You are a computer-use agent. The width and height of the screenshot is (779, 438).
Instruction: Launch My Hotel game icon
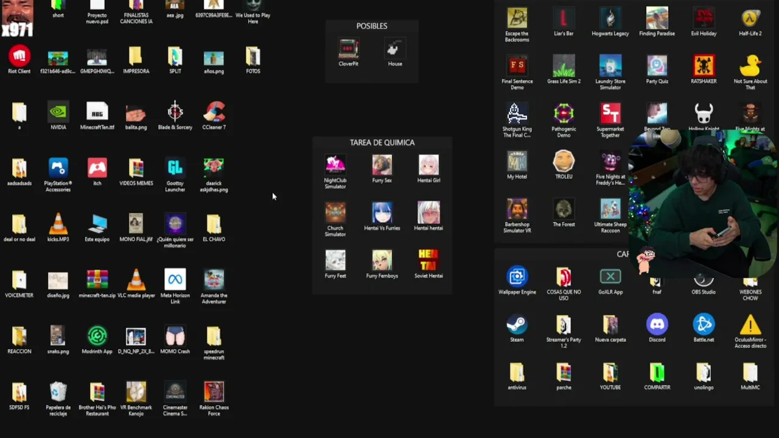point(517,161)
